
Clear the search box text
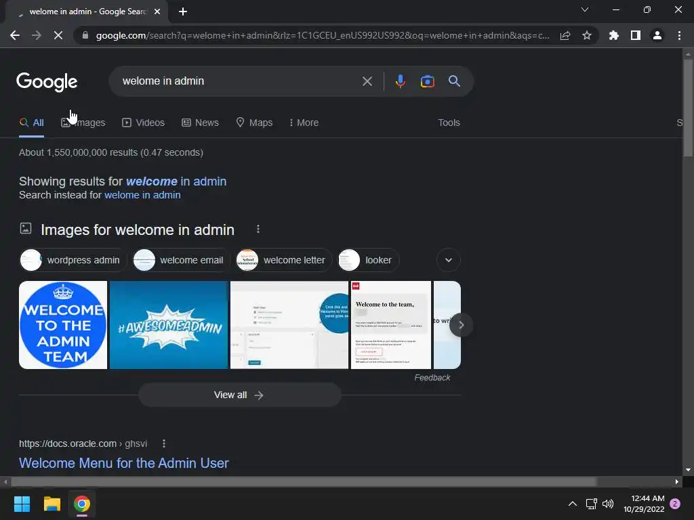click(367, 81)
